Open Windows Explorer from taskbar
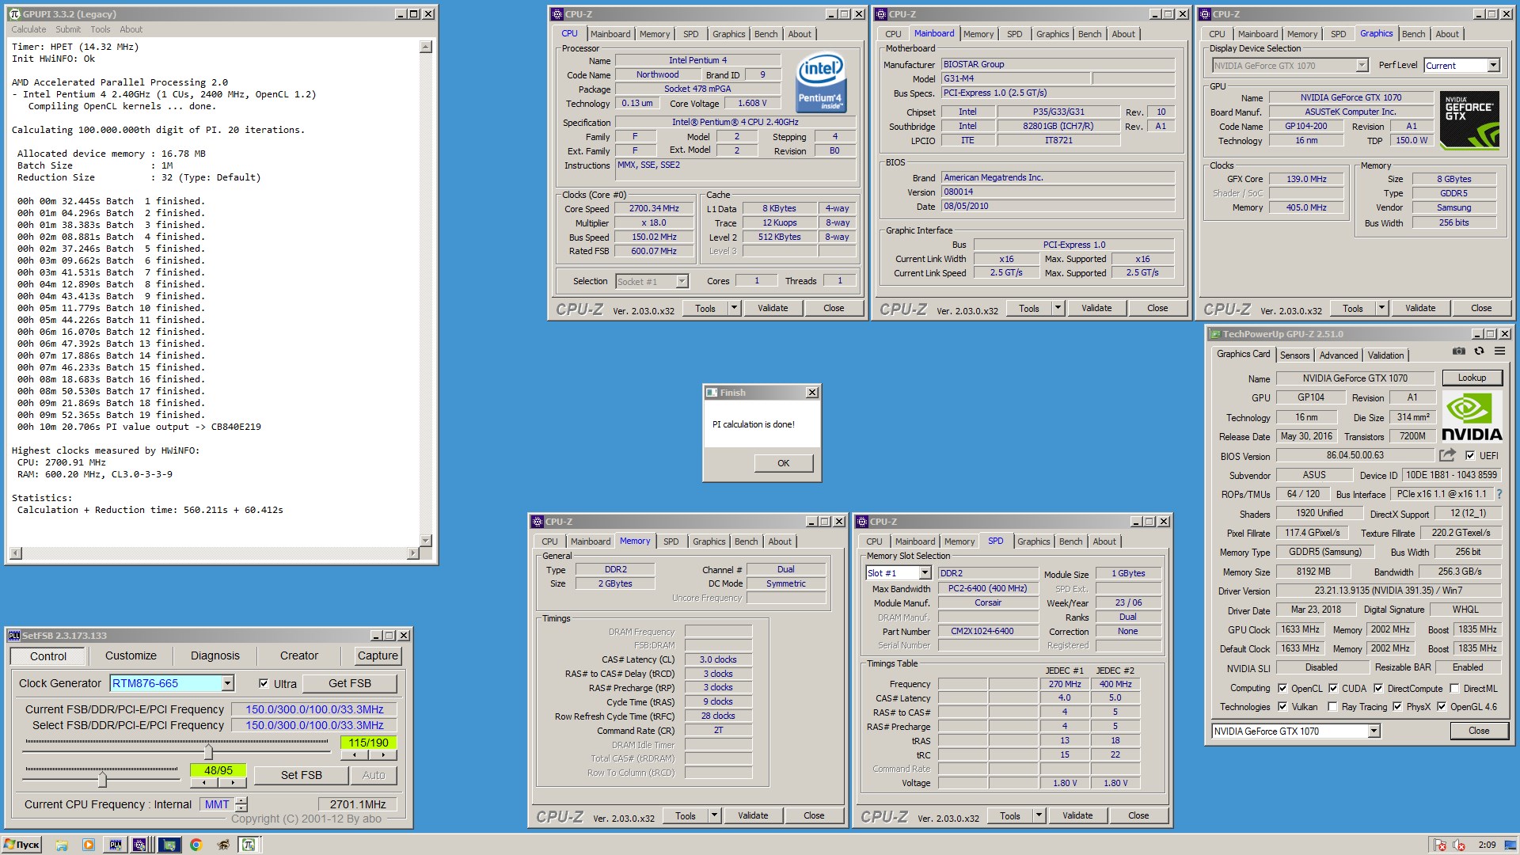 tap(62, 845)
